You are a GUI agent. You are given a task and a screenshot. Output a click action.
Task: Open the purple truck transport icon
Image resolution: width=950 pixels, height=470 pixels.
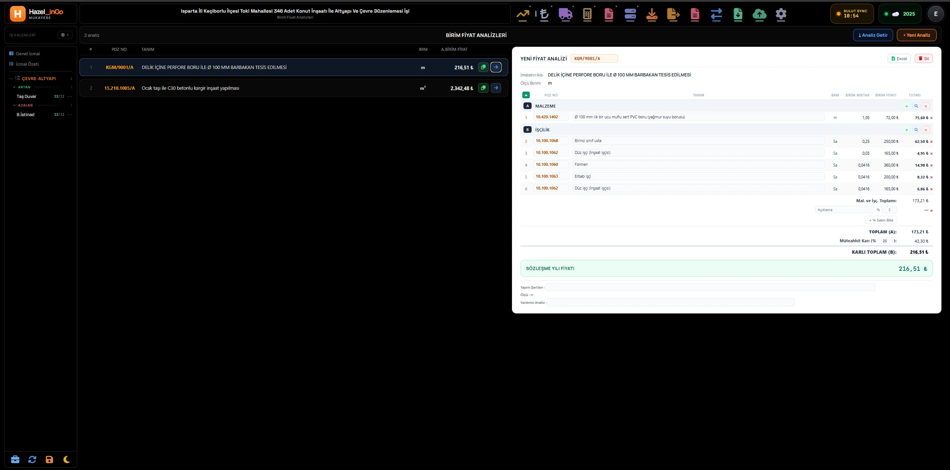coord(565,14)
